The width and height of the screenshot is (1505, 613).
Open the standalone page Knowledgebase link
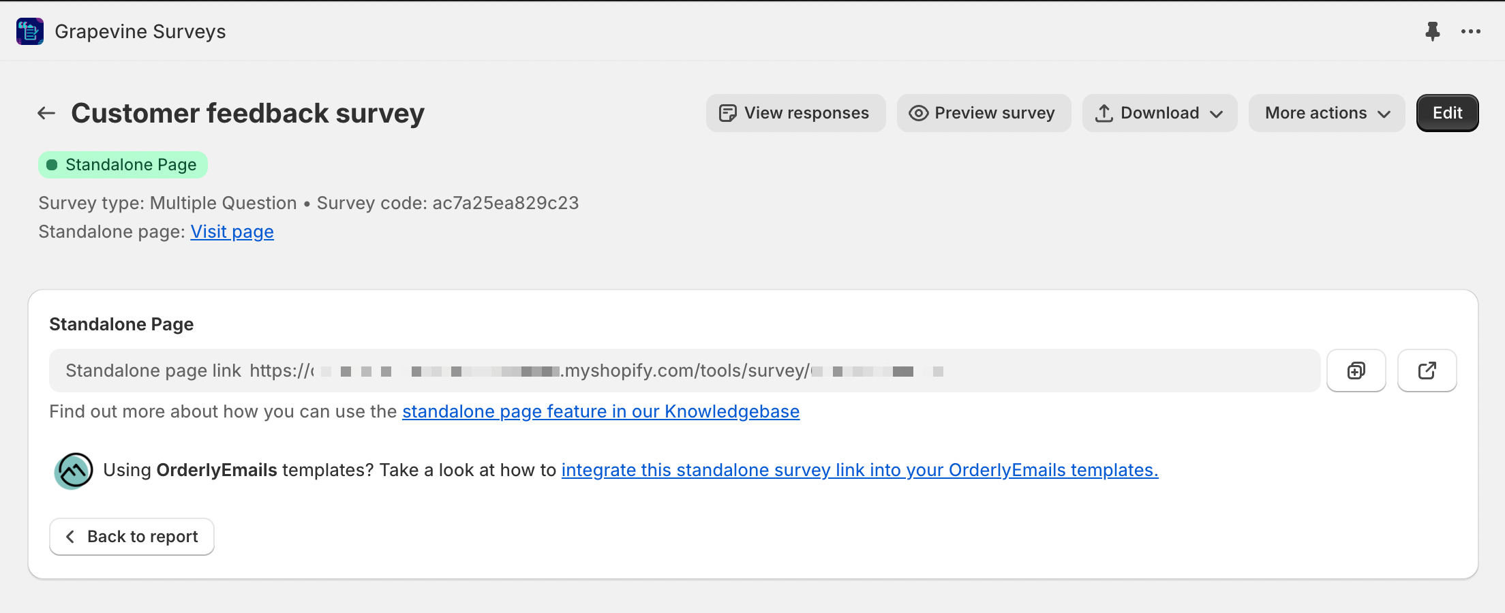[601, 411]
